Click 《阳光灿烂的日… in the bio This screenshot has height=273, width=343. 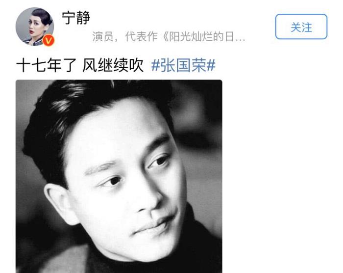(x=203, y=36)
